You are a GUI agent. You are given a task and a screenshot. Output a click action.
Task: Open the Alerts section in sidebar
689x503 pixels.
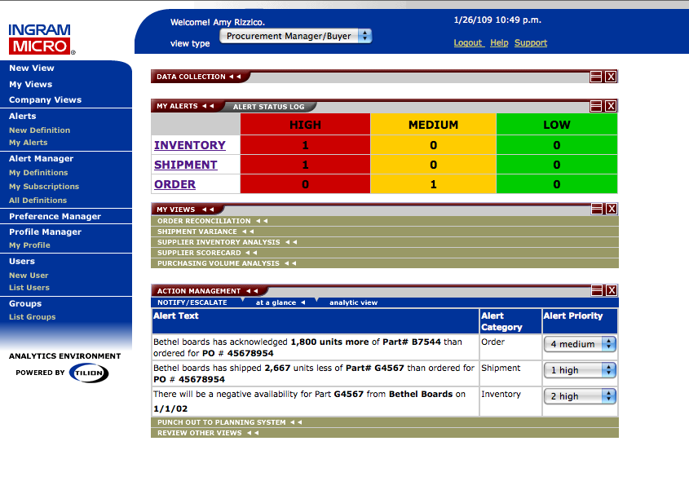coord(22,116)
